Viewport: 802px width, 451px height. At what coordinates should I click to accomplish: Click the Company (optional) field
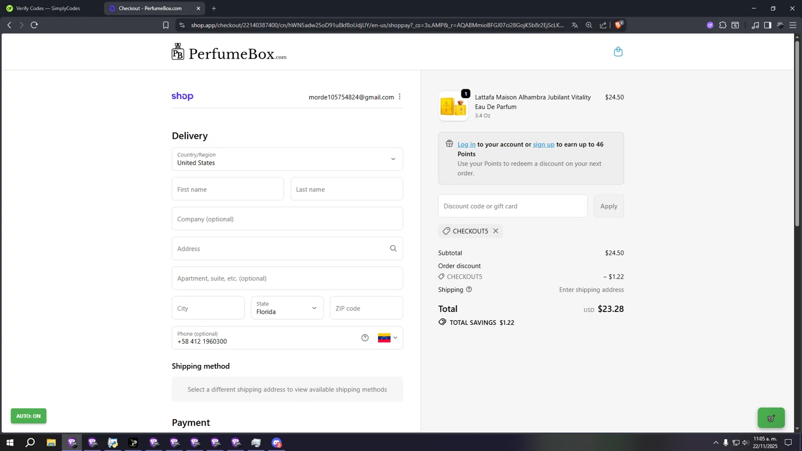coord(287,219)
